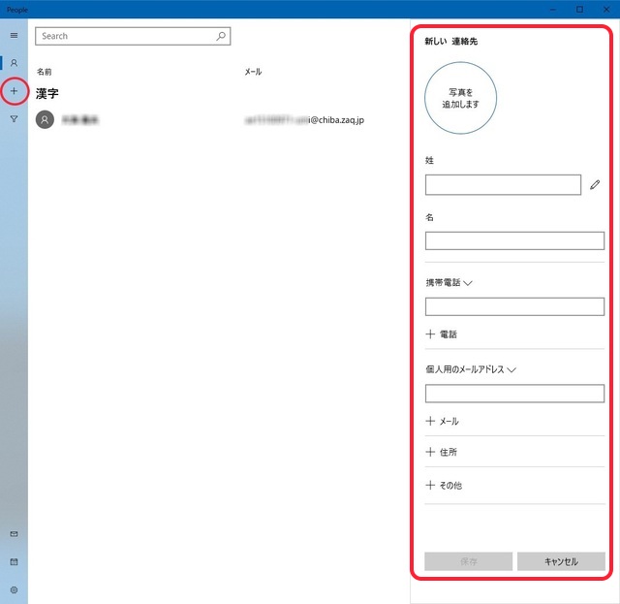Select the contacts person icon in sidebar
Viewport: 620px width, 604px height.
point(14,63)
